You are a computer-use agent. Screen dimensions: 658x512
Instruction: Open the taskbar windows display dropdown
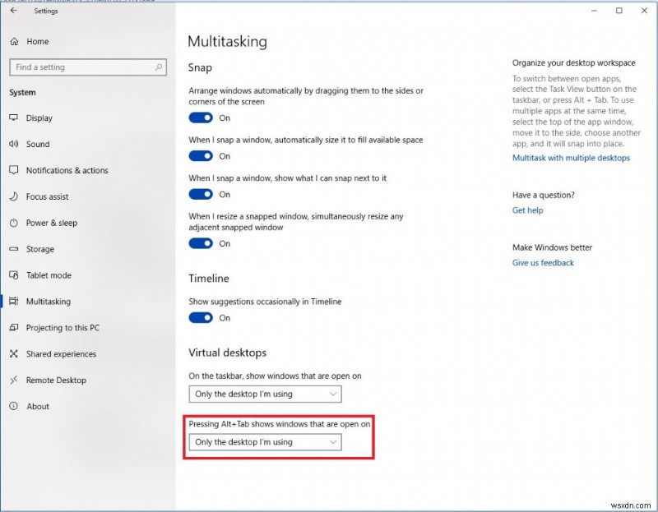pyautogui.click(x=265, y=394)
